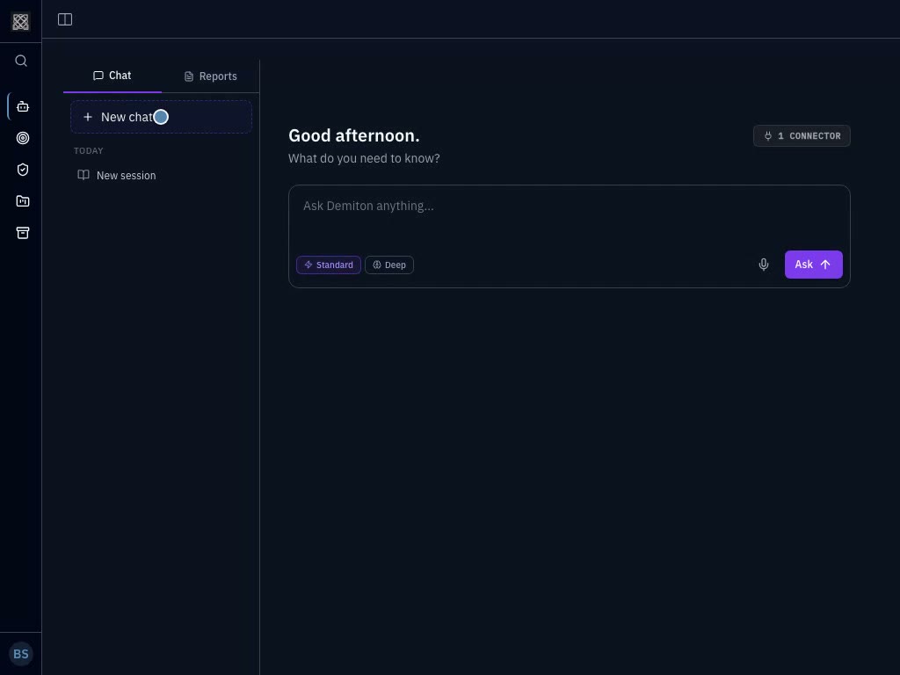The image size is (900, 675).
Task: Open search from the left rail
Action: tap(21, 61)
